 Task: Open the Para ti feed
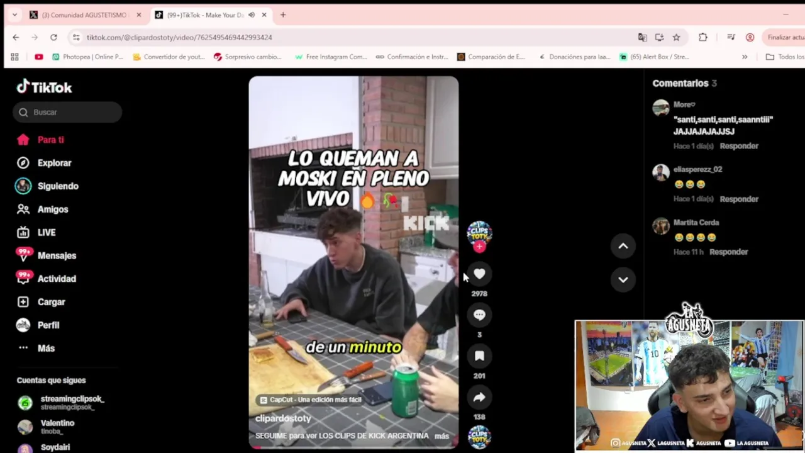[x=41, y=140]
